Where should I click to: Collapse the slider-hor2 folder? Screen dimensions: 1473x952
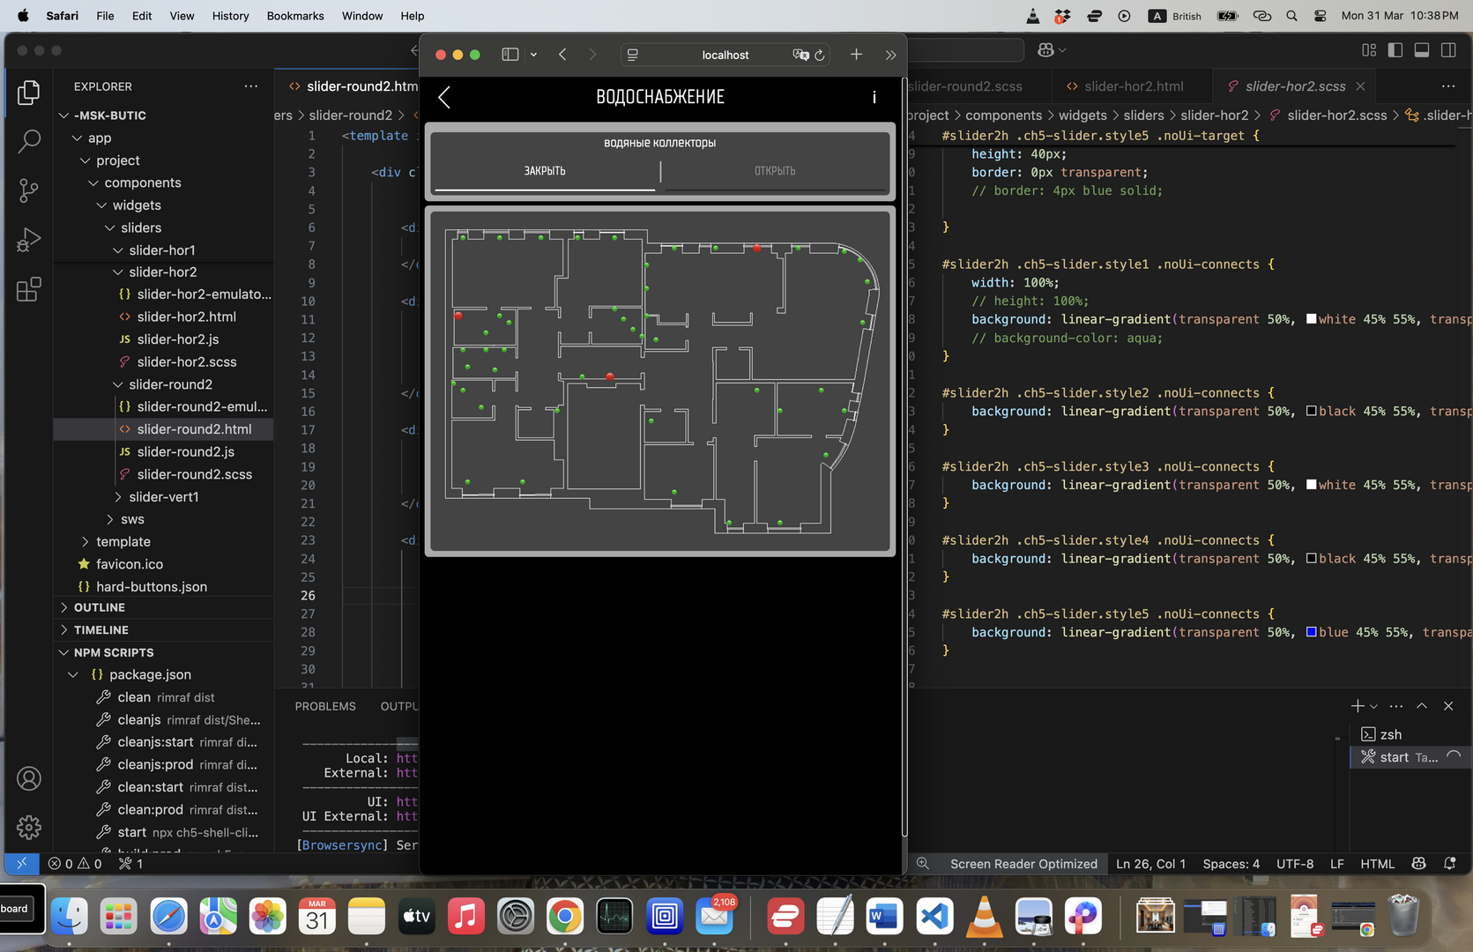coord(118,272)
